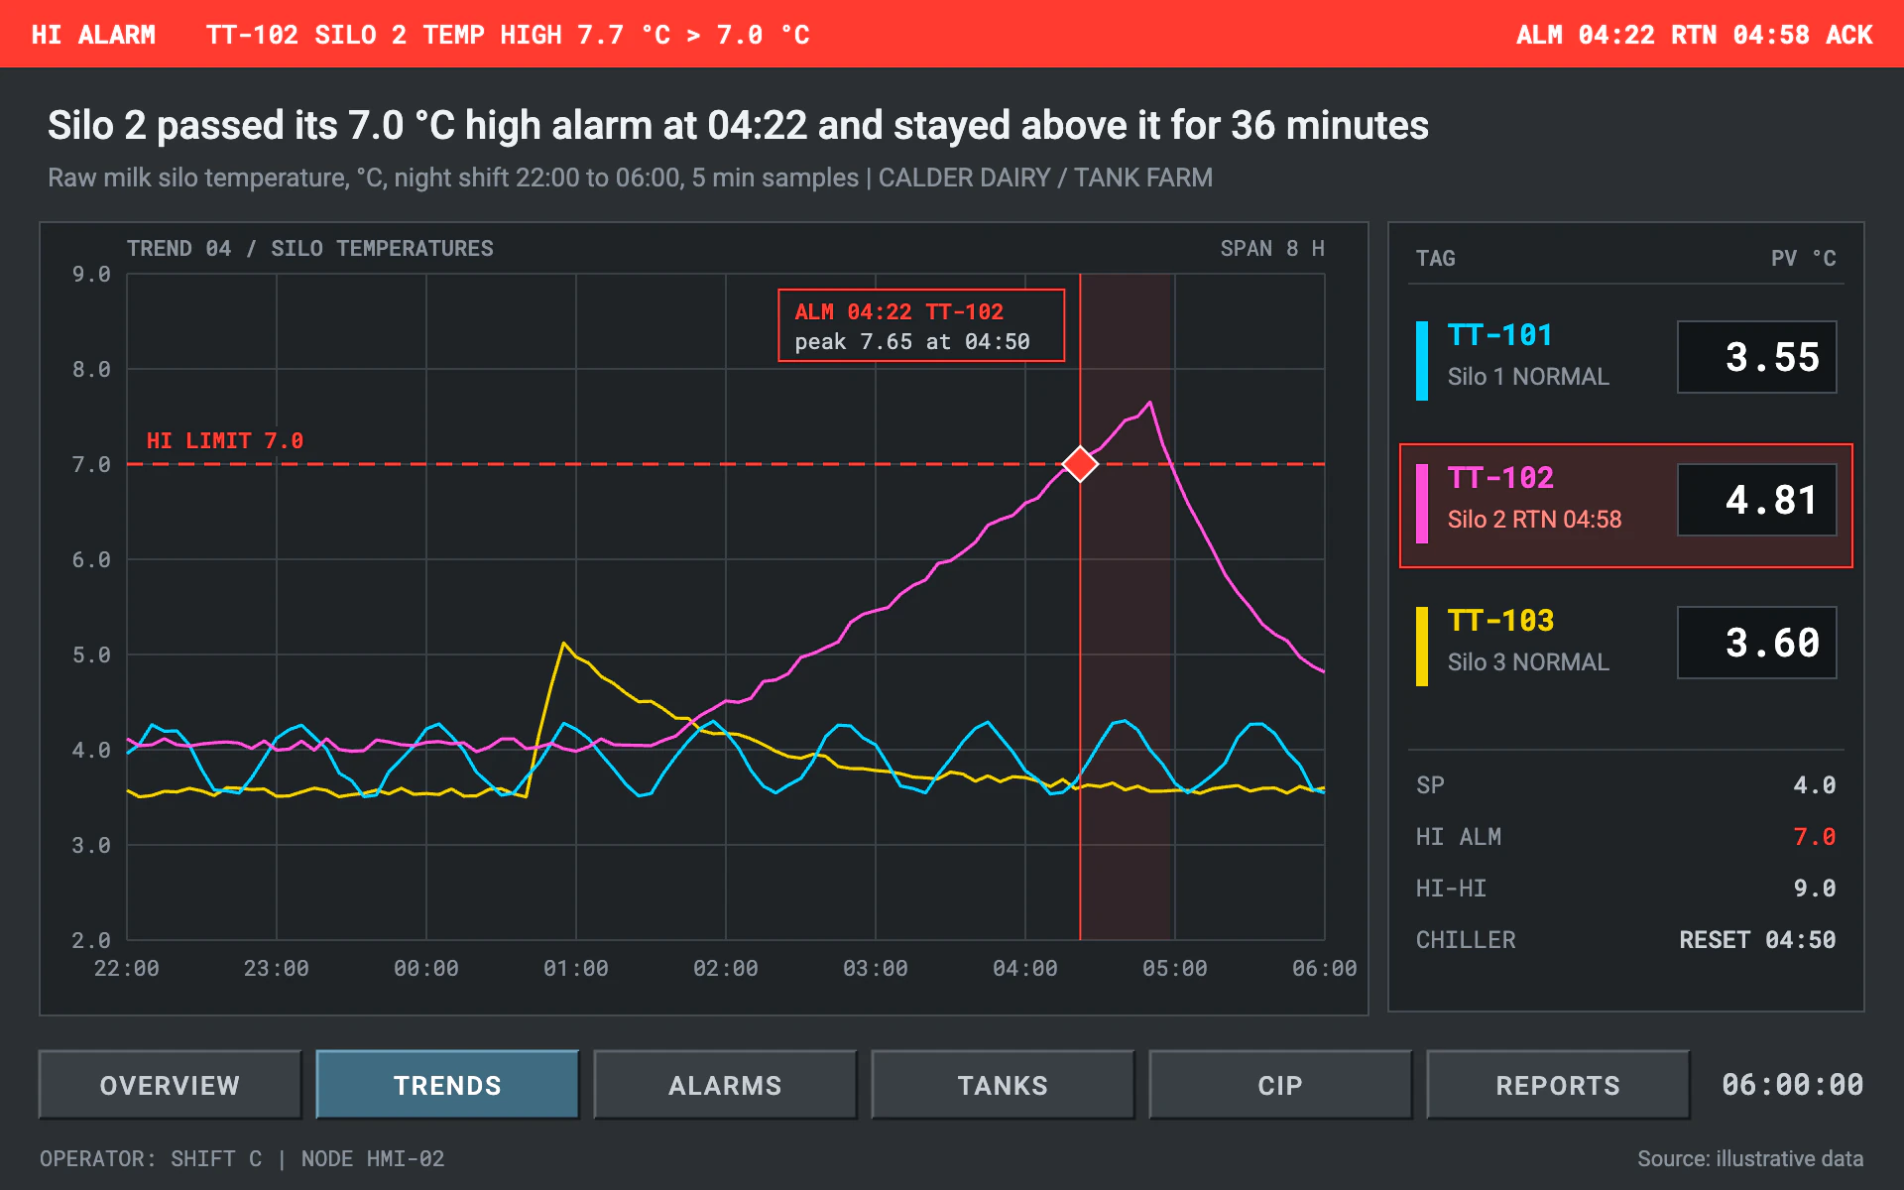1904x1190 pixels.
Task: Click the 22:00 time axis label
Action: click(127, 968)
